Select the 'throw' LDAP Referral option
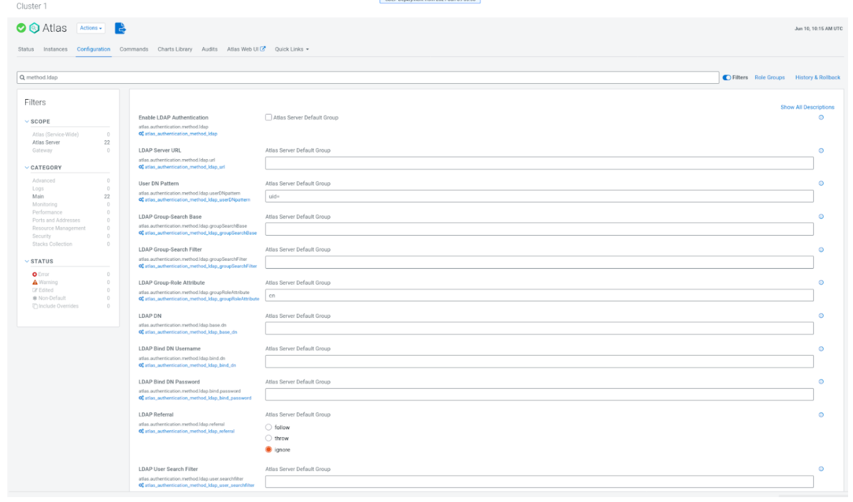This screenshot has width=853, height=502. tap(268, 438)
